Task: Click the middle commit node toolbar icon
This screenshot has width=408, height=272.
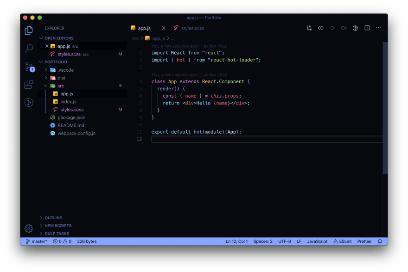Action: (332, 28)
